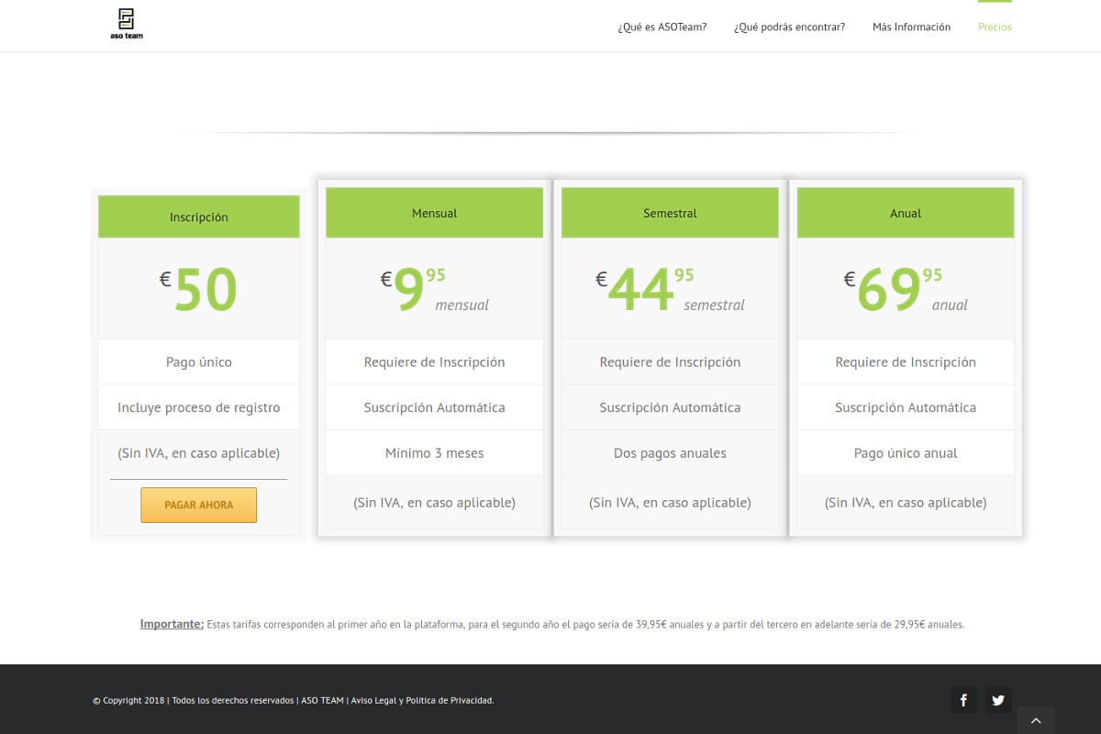Click the €50 price
The height and width of the screenshot is (734, 1101).
coord(199,289)
